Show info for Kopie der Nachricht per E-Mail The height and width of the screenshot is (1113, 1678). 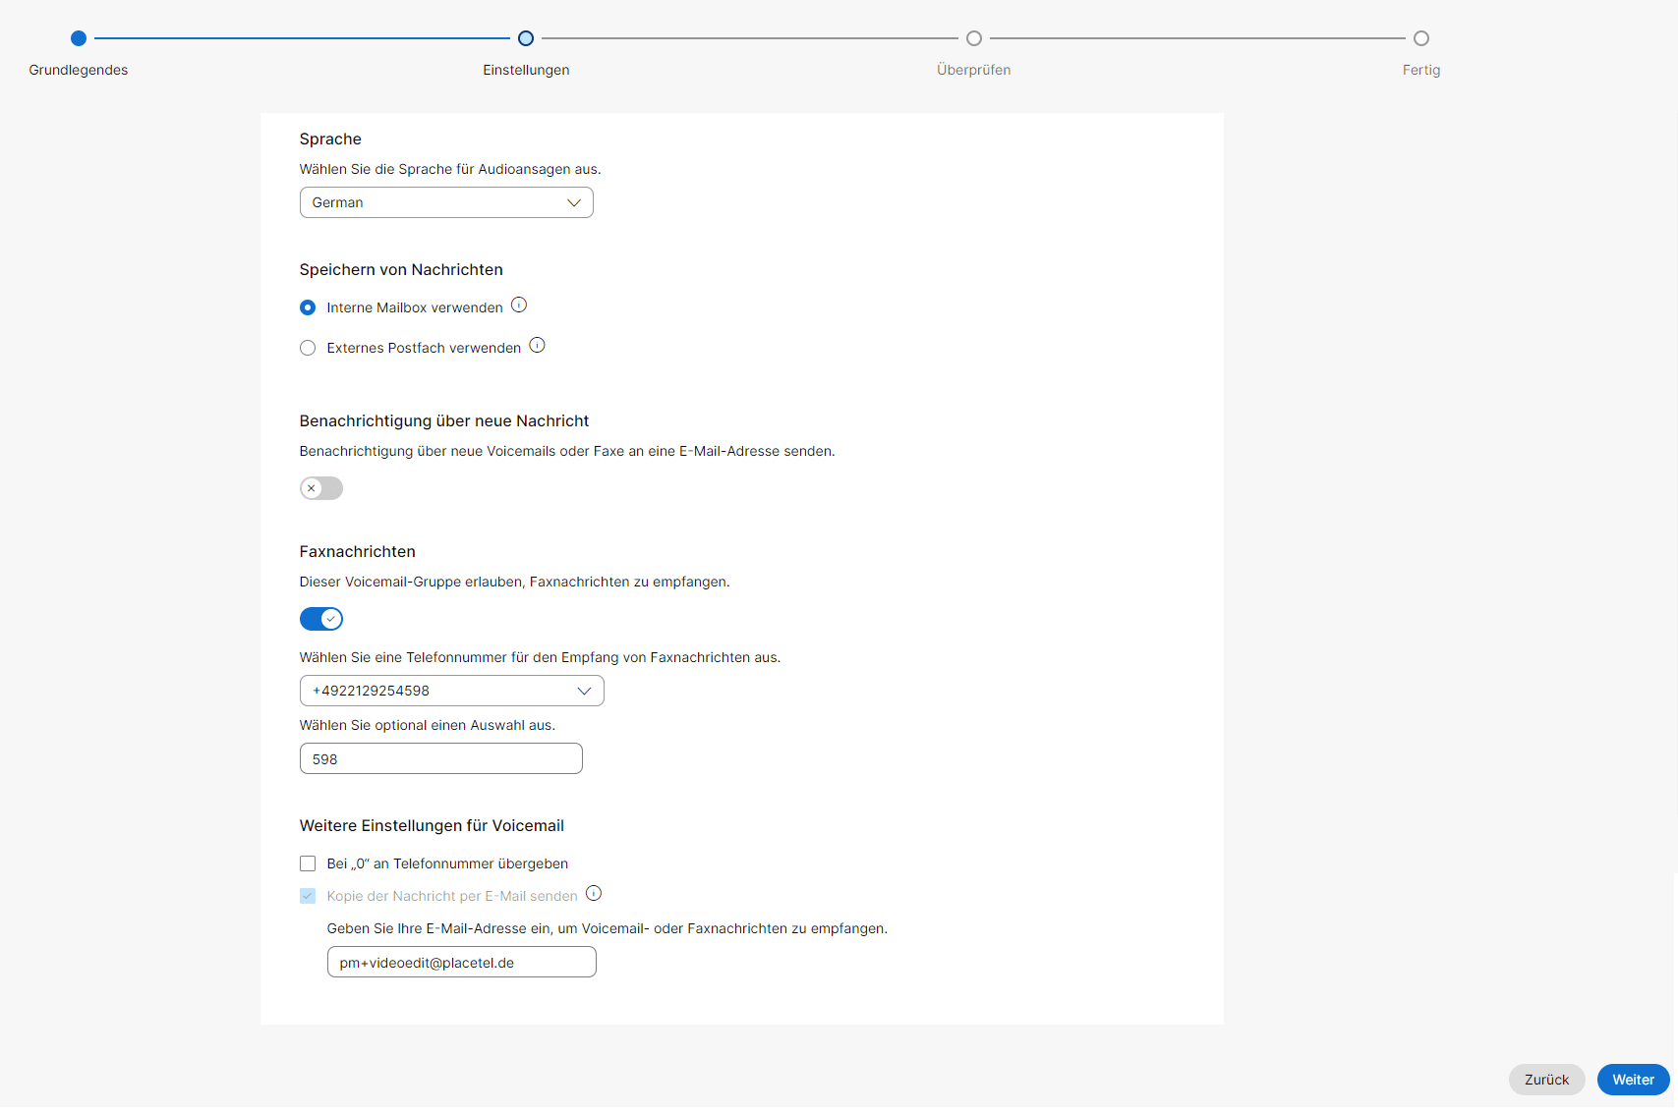pyautogui.click(x=594, y=894)
